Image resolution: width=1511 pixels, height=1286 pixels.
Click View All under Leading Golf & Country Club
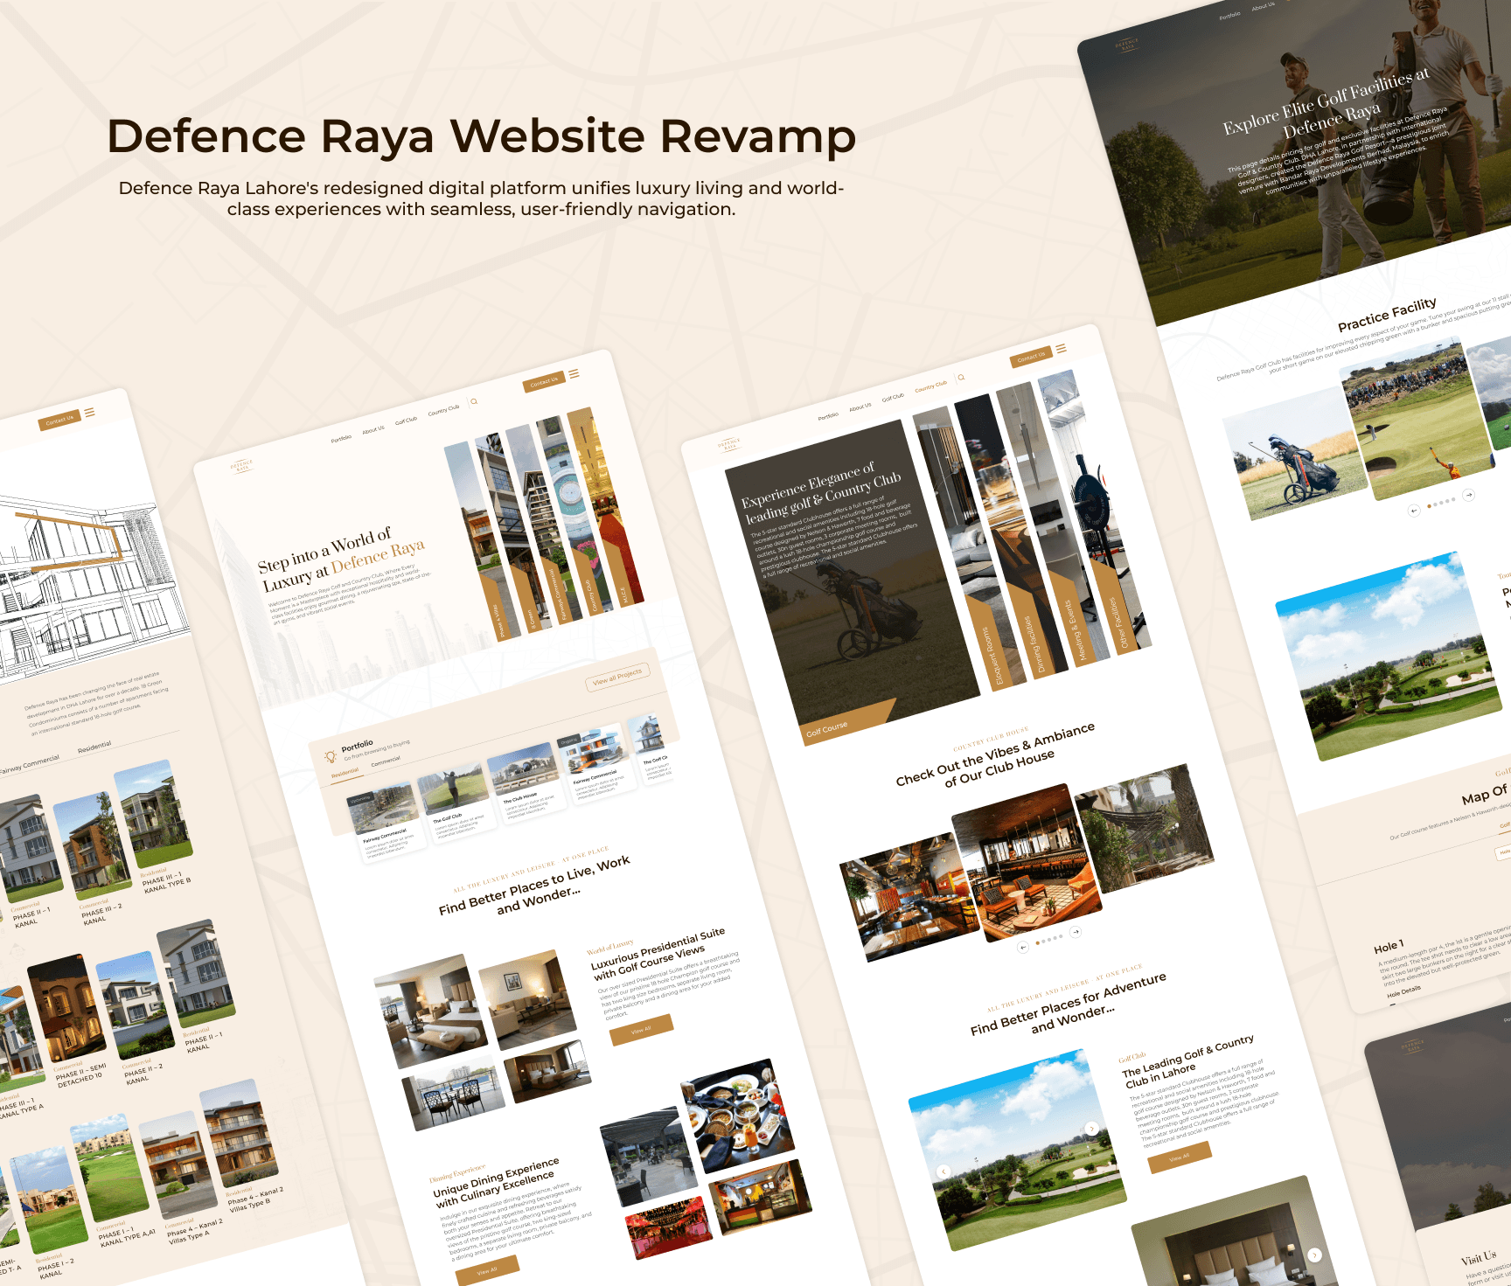pyautogui.click(x=1180, y=1157)
